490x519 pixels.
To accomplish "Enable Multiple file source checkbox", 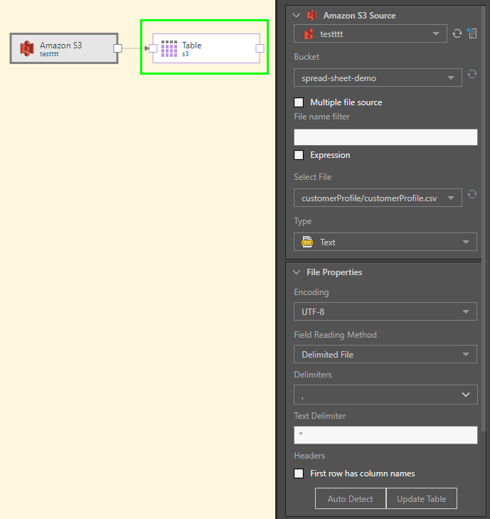I will (299, 102).
